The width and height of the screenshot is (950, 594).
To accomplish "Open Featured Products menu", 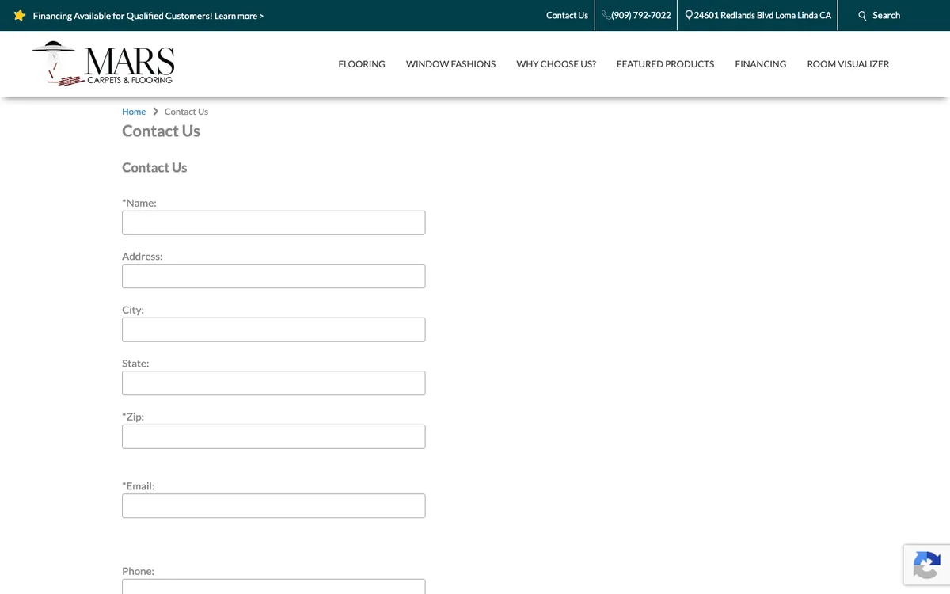I will [665, 64].
